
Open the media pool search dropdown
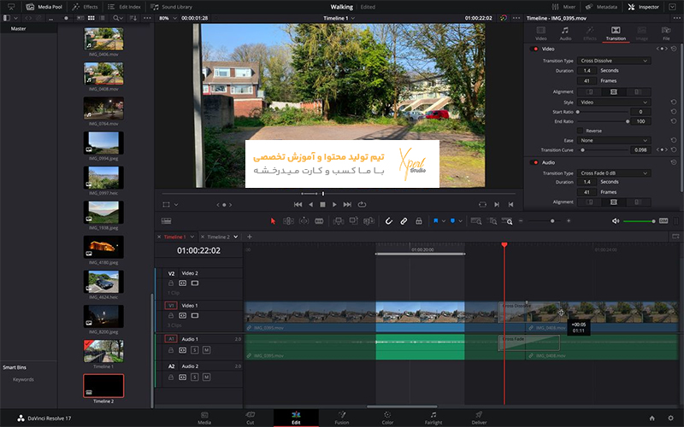(118, 18)
